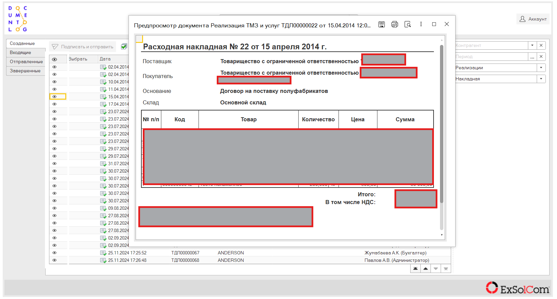Toggle the eye for the 15.04.2014 row

(54, 97)
